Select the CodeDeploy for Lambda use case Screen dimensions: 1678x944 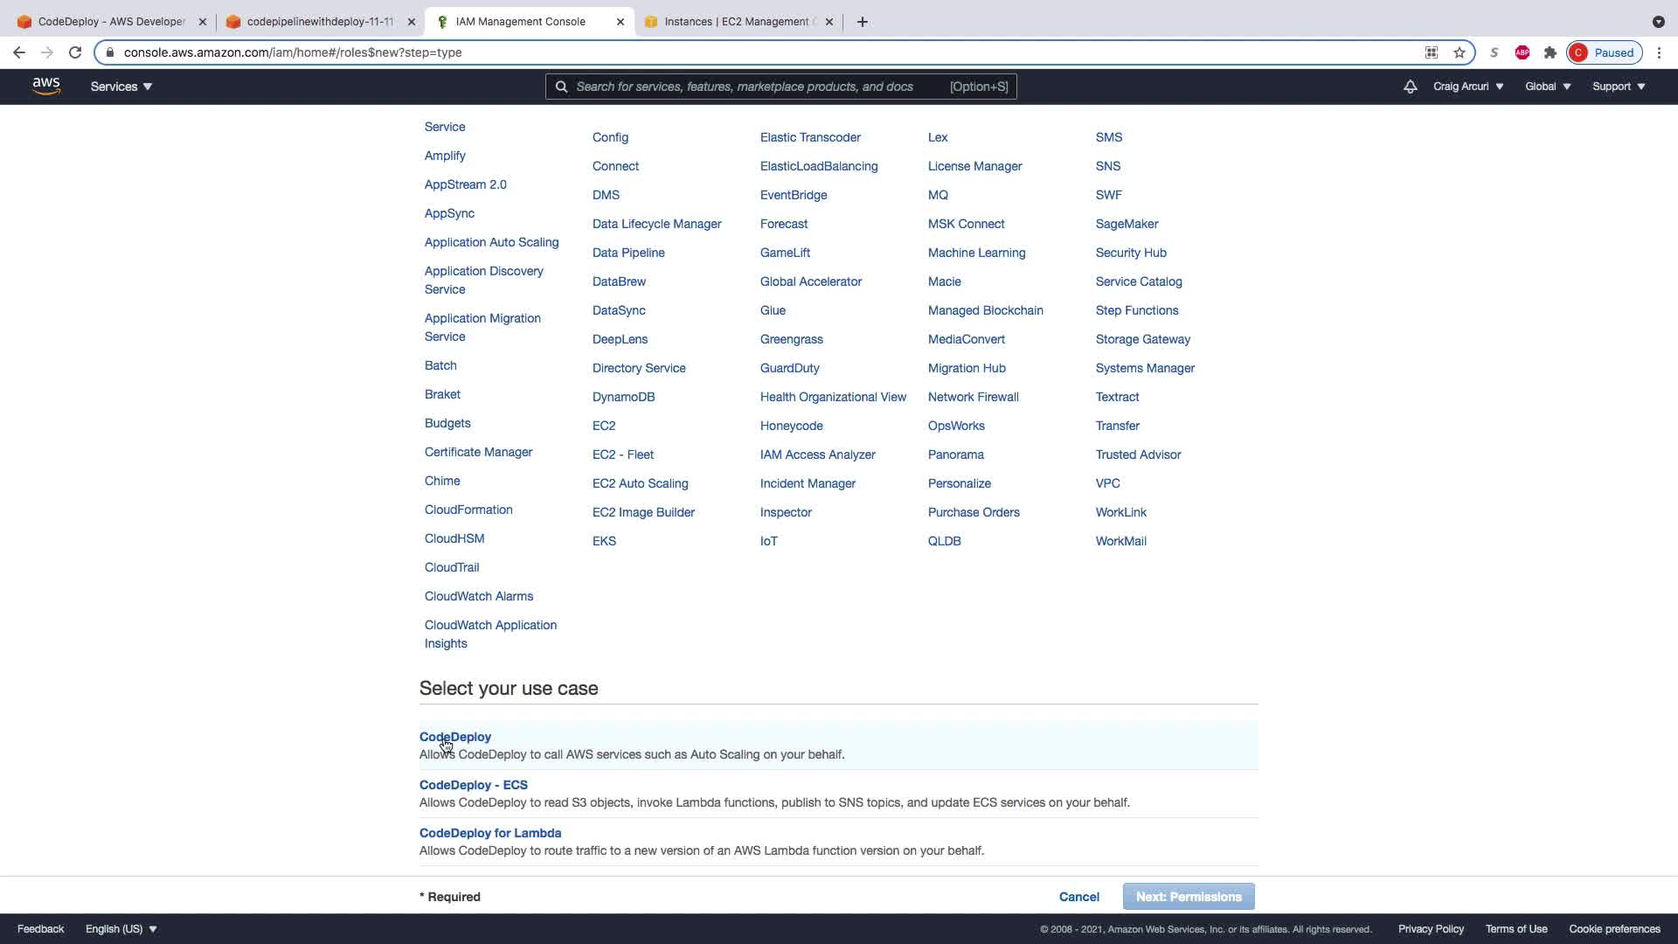(x=489, y=833)
